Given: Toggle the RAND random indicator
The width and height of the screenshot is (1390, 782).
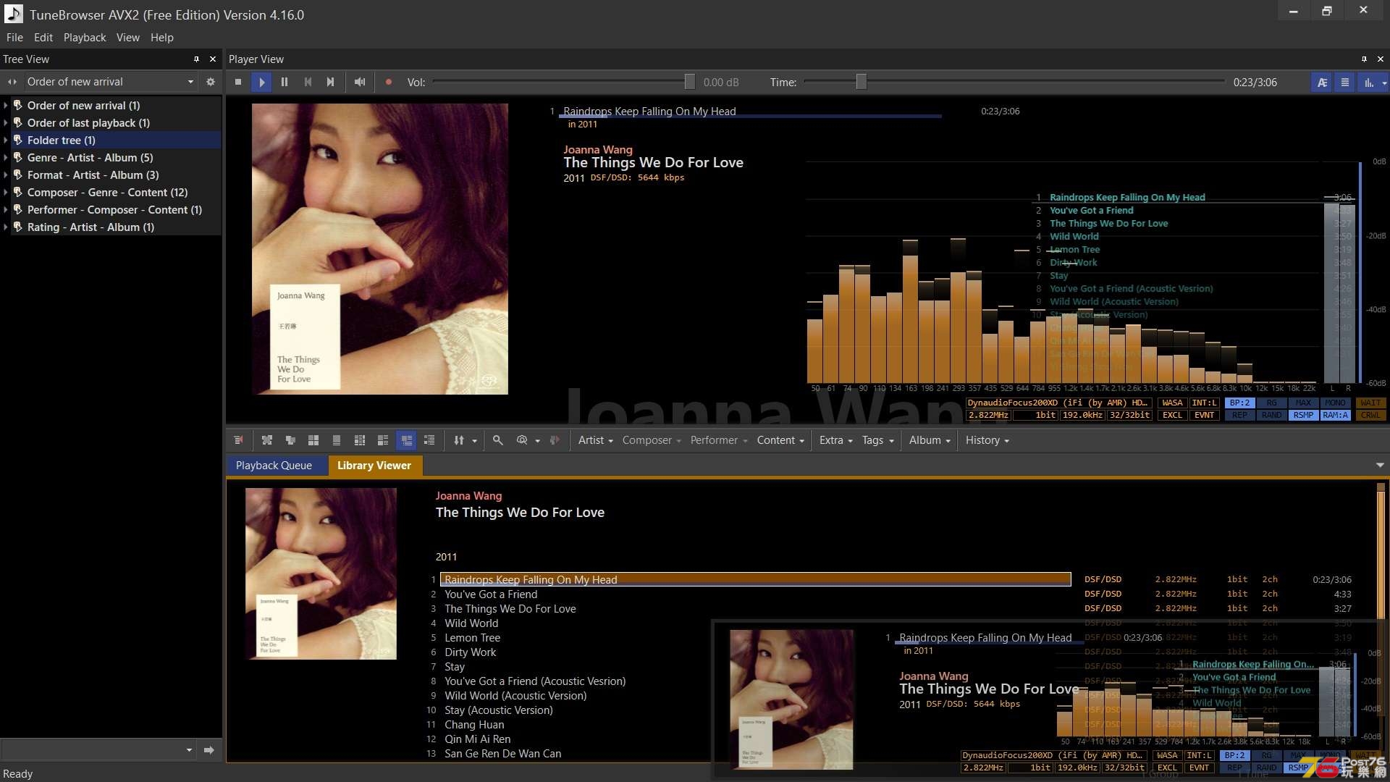Looking at the screenshot, I should click(1271, 416).
